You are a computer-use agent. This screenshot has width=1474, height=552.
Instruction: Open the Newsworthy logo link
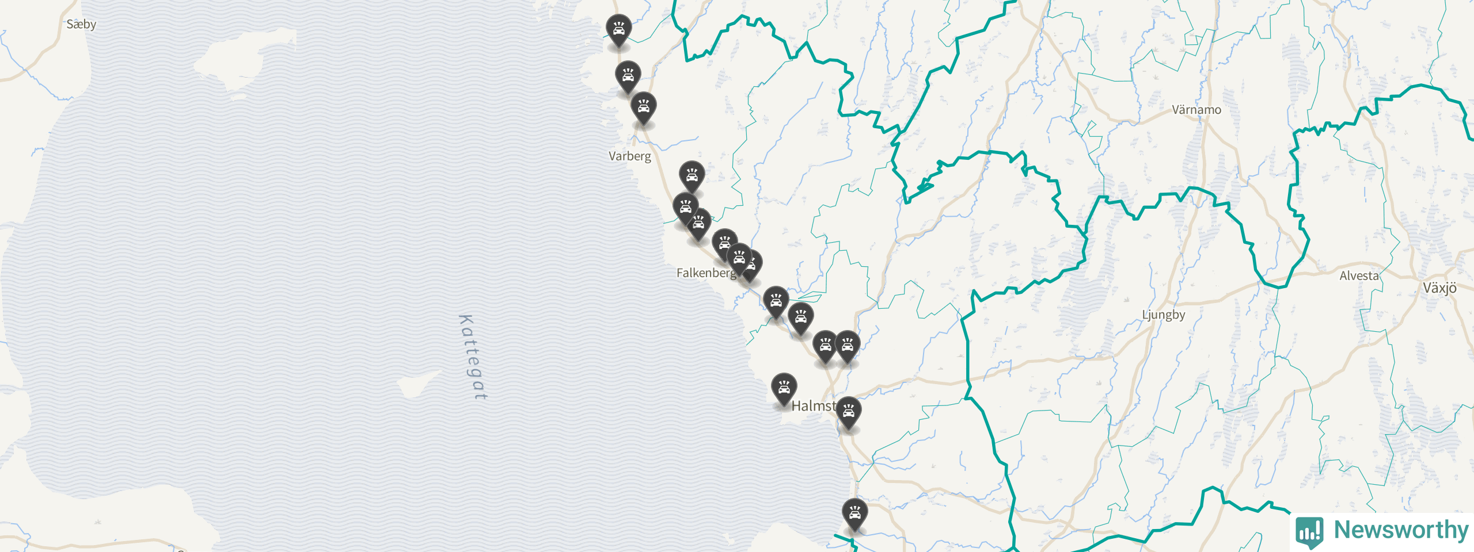pos(1382,531)
